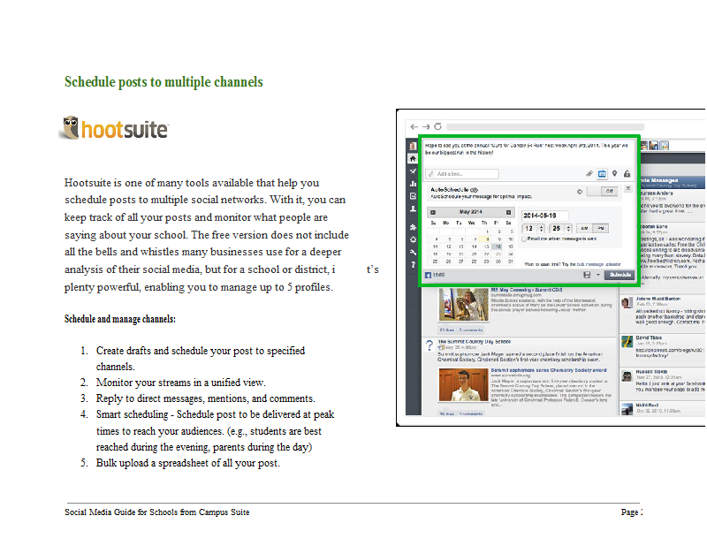Click the subheading 'Schedule and manage channels:'
The image size is (707, 546).
(x=120, y=319)
